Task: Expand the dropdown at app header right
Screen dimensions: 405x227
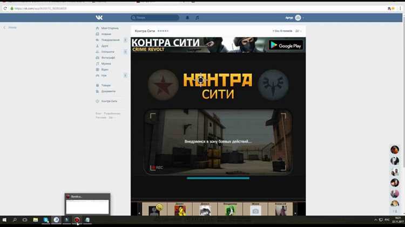Action: 298,31
